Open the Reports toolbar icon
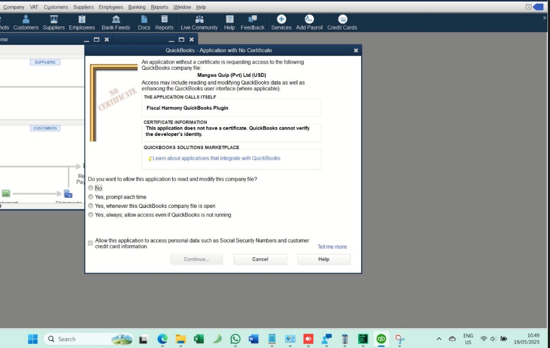This screenshot has width=550, height=348. point(164,23)
